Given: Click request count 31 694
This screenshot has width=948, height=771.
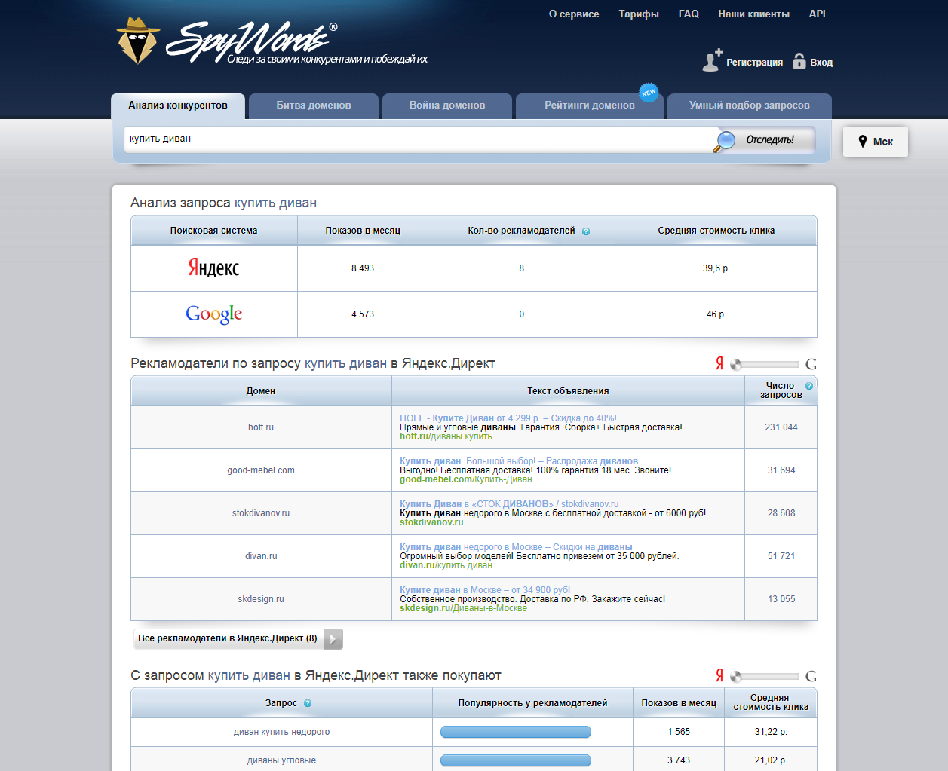Looking at the screenshot, I should 781,470.
